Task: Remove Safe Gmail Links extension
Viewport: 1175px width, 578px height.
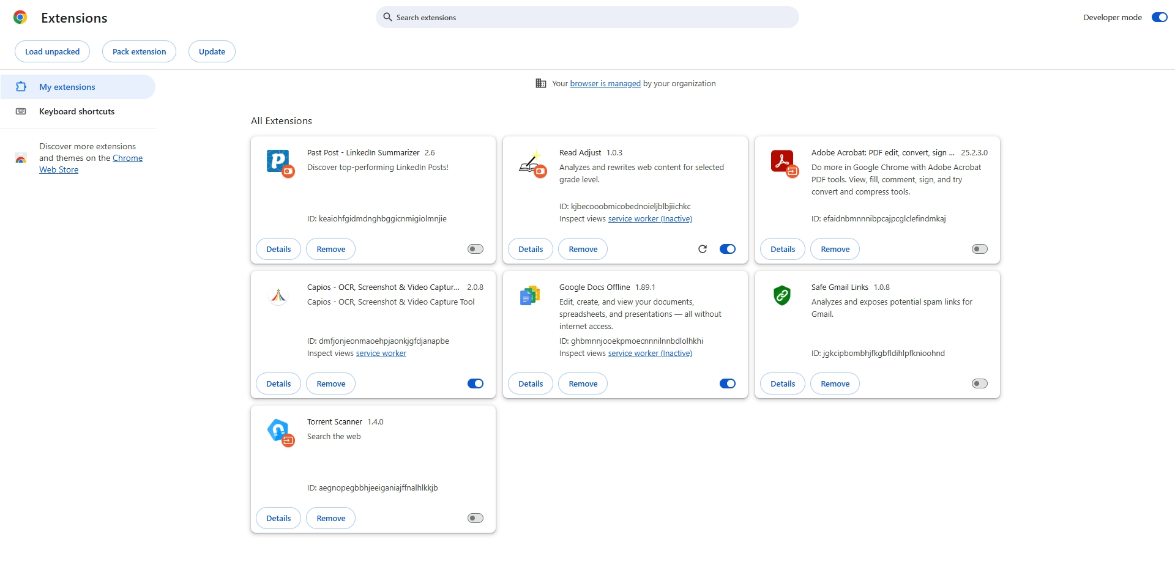Action: 835,383
